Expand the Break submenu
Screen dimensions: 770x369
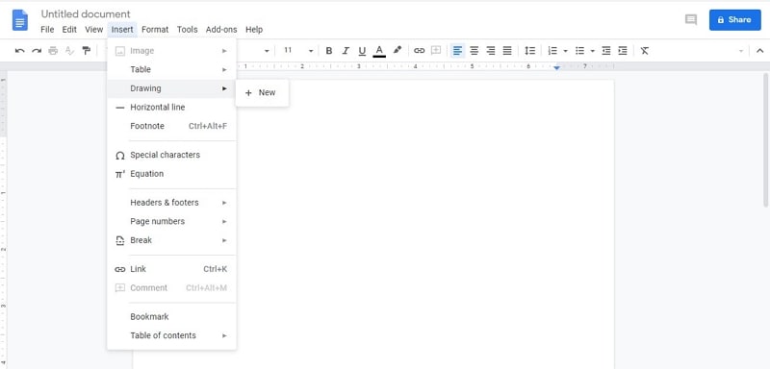click(172, 240)
